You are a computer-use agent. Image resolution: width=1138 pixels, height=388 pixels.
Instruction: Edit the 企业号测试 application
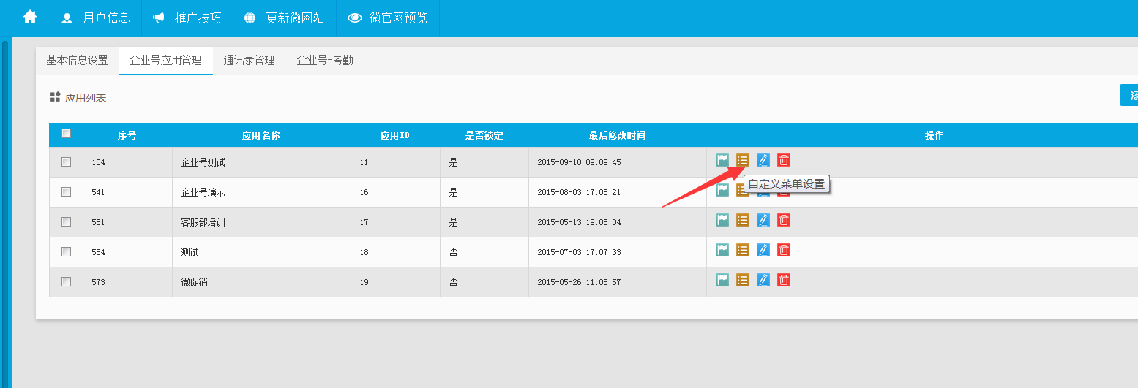pos(763,160)
